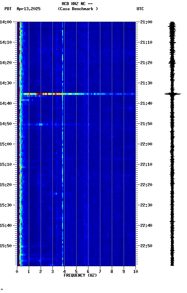Click the PDT time label "14:30"

click(6, 83)
